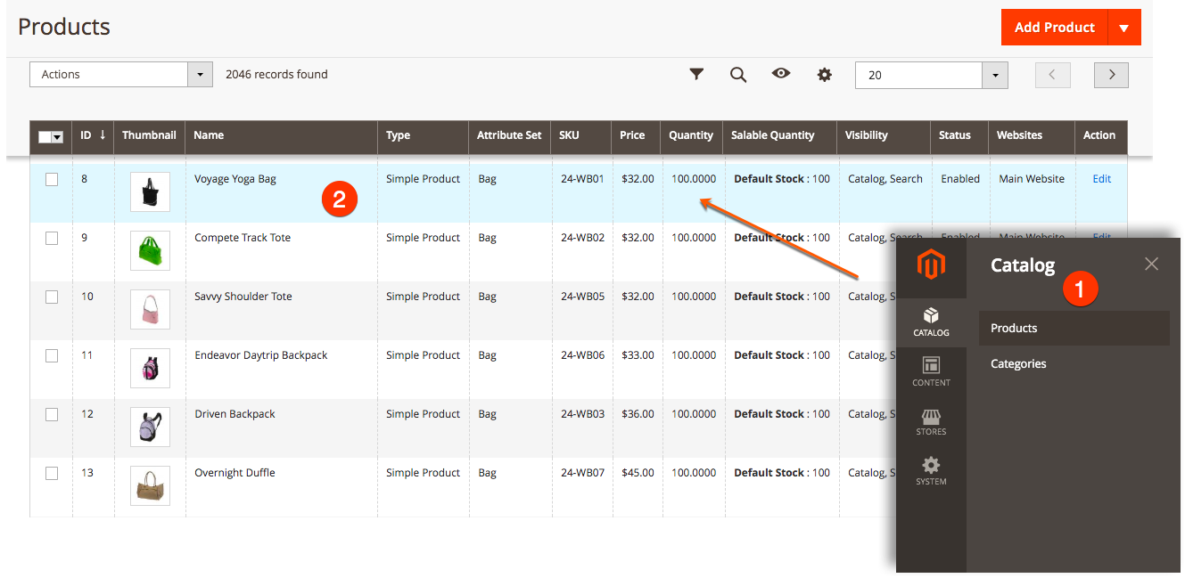Click the Magento logo icon
The height and width of the screenshot is (578, 1185).
tap(931, 265)
